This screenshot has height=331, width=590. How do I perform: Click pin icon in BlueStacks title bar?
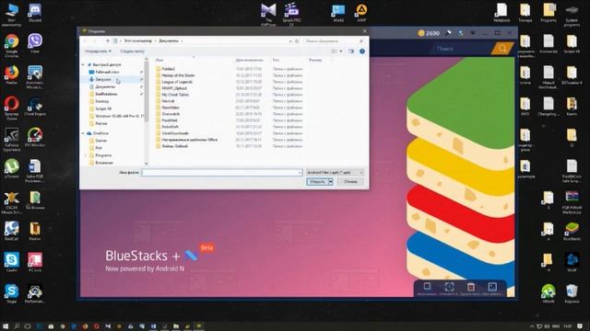tap(449, 33)
